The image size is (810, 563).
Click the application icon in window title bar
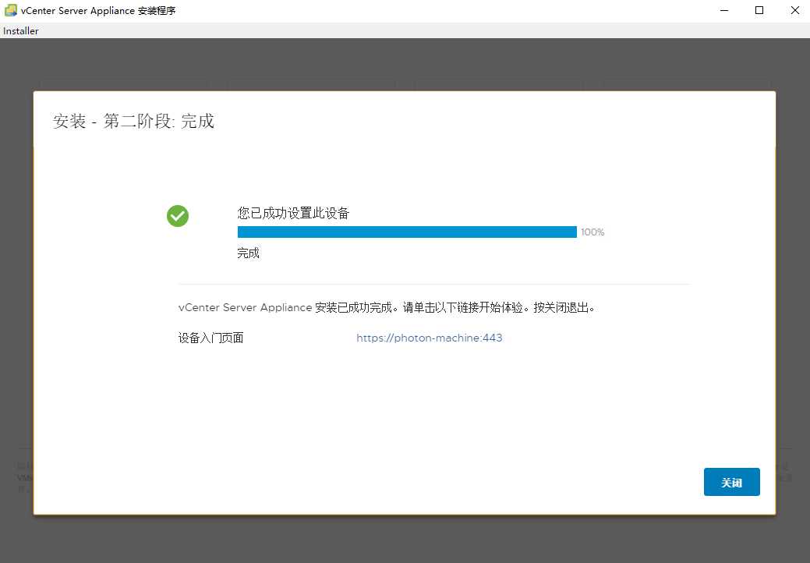tap(11, 10)
